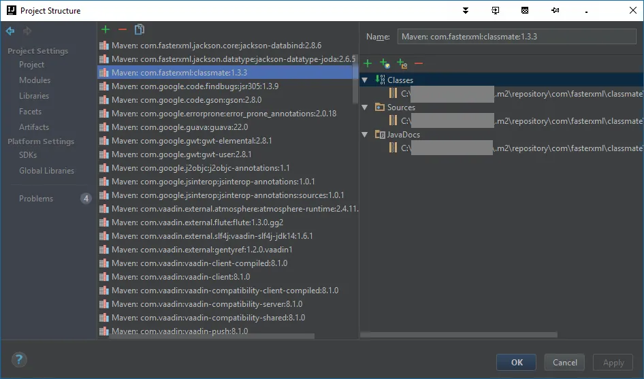644x379 pixels.
Task: Click the specify documentation URL icon
Action: point(385,63)
